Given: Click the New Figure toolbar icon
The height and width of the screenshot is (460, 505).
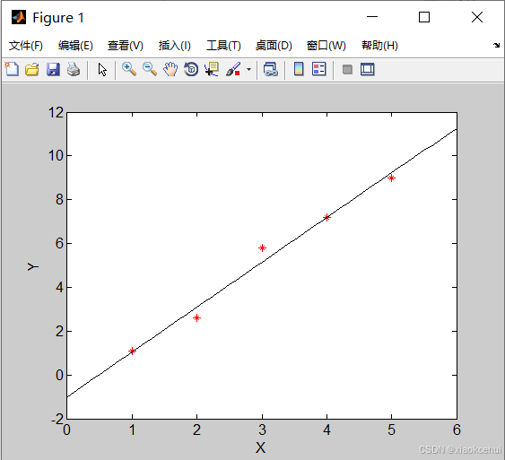Looking at the screenshot, I should pyautogui.click(x=12, y=69).
